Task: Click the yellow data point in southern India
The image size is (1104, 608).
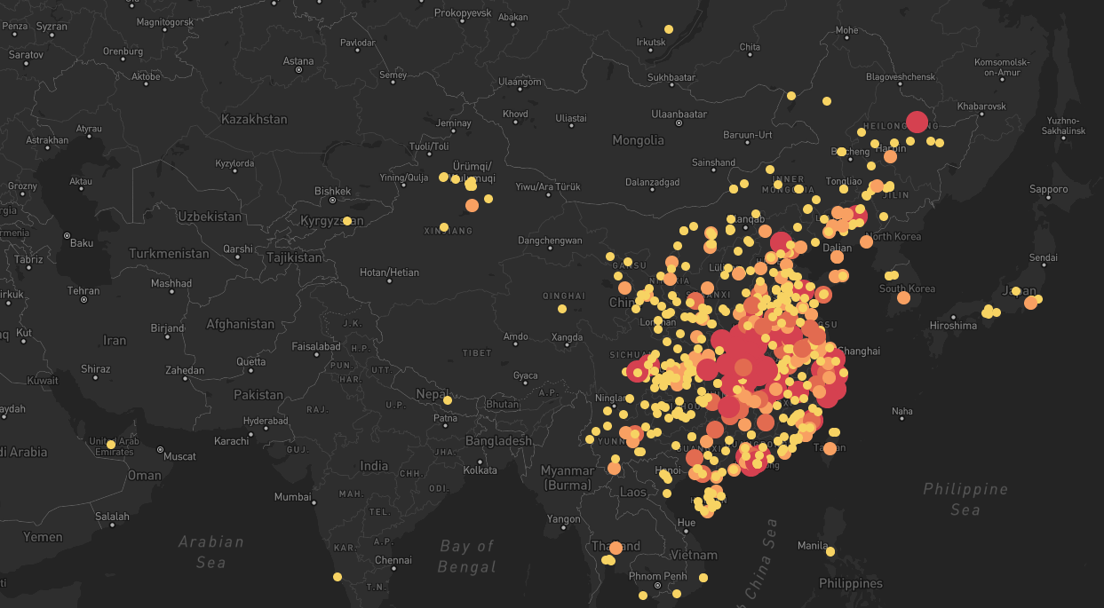Action: coord(338,577)
